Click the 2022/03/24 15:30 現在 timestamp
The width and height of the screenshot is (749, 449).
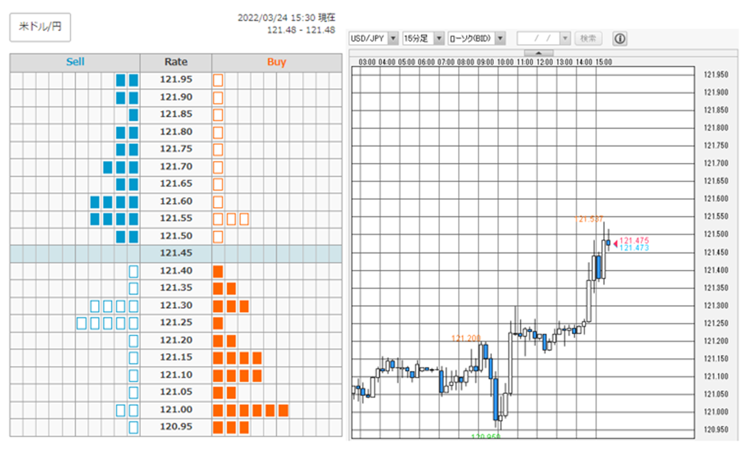point(287,18)
